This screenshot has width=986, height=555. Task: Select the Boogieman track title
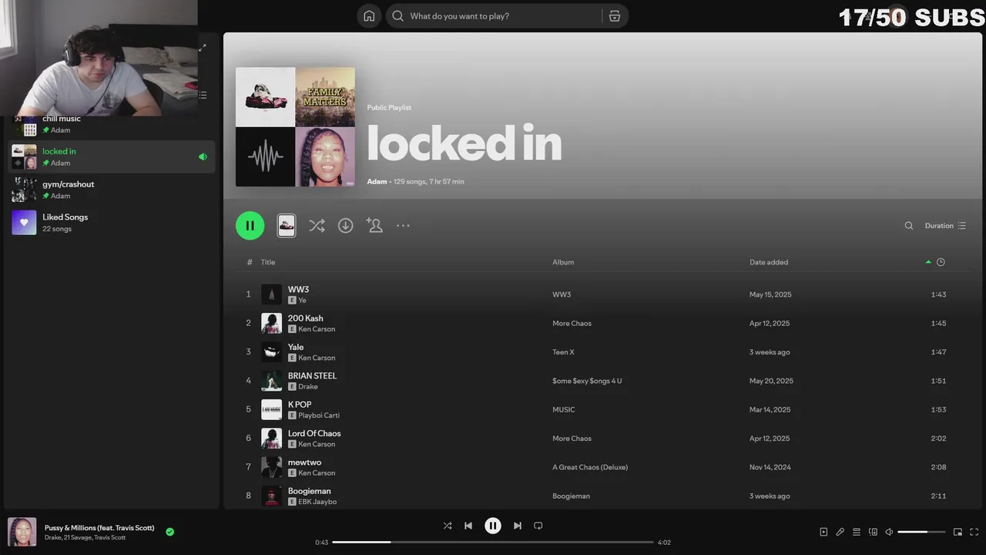309,491
